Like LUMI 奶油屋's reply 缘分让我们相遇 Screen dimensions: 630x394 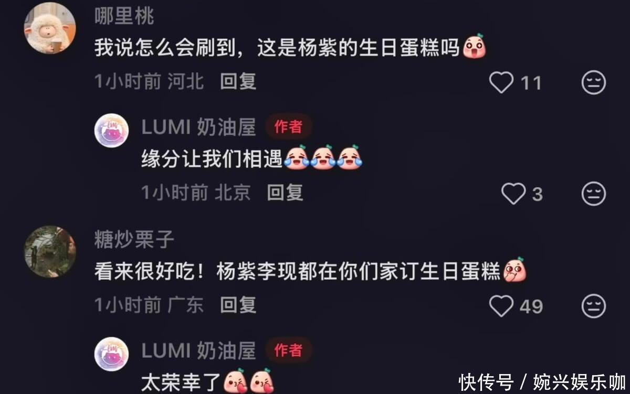pos(513,194)
